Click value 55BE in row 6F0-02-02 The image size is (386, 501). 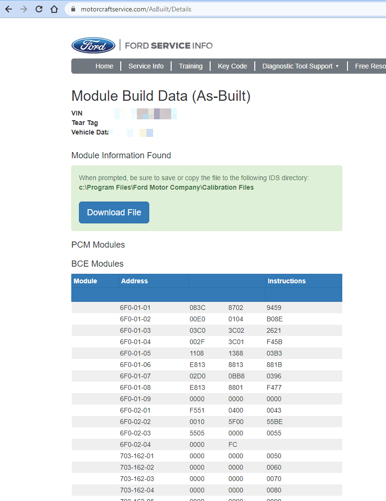(x=274, y=422)
